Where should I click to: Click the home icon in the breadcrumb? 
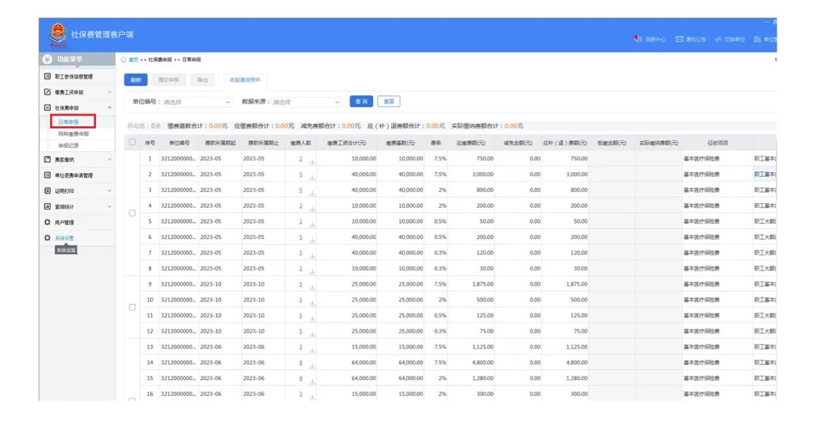(x=123, y=60)
